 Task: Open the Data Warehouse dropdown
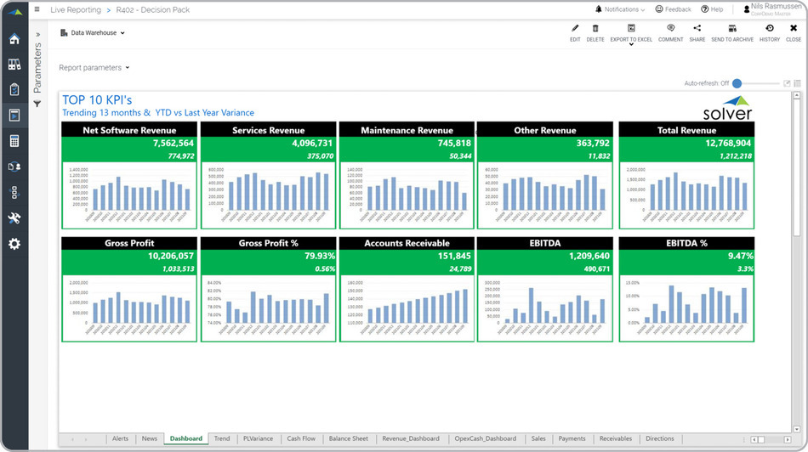94,33
